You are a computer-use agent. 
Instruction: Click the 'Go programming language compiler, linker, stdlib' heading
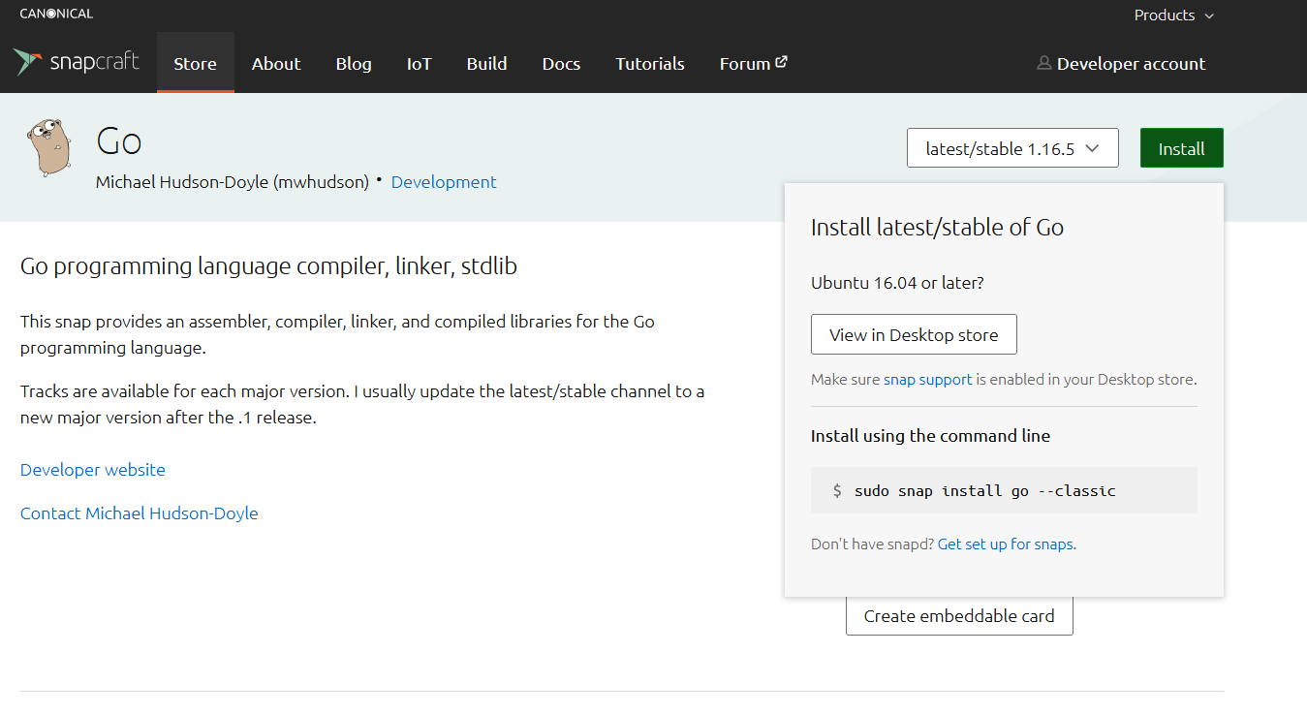269,266
